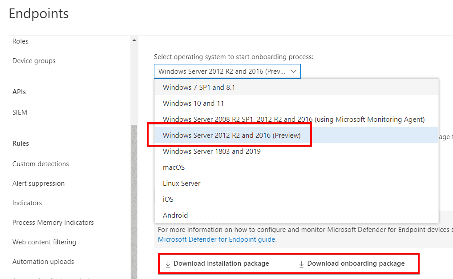Image resolution: width=453 pixels, height=279 pixels.
Task: Select Windows 10 and 11 option
Action: (296, 103)
